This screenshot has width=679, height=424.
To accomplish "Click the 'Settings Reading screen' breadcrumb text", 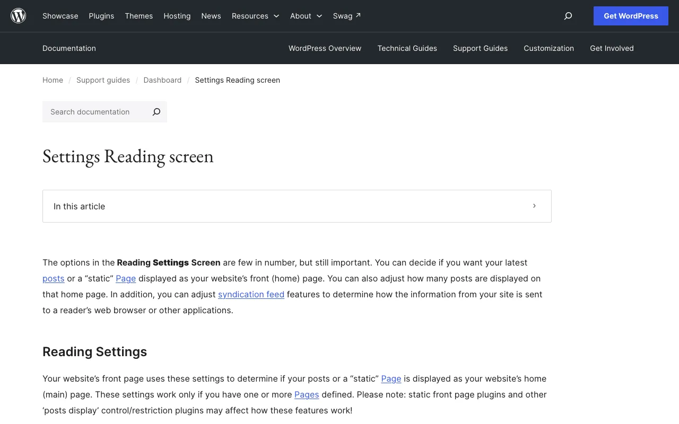I will 237,80.
